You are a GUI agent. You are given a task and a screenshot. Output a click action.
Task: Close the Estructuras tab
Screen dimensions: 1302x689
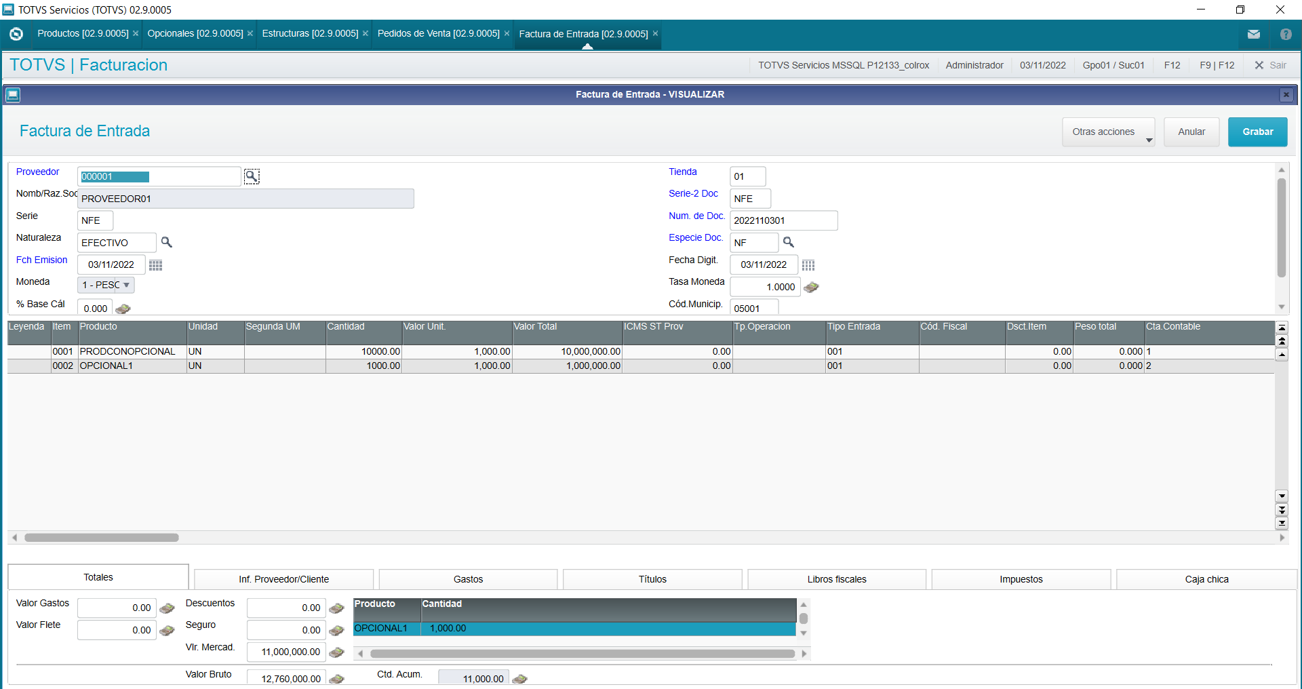point(366,34)
